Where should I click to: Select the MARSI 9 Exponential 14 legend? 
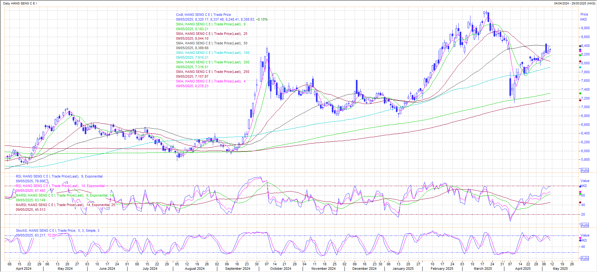coord(65,195)
